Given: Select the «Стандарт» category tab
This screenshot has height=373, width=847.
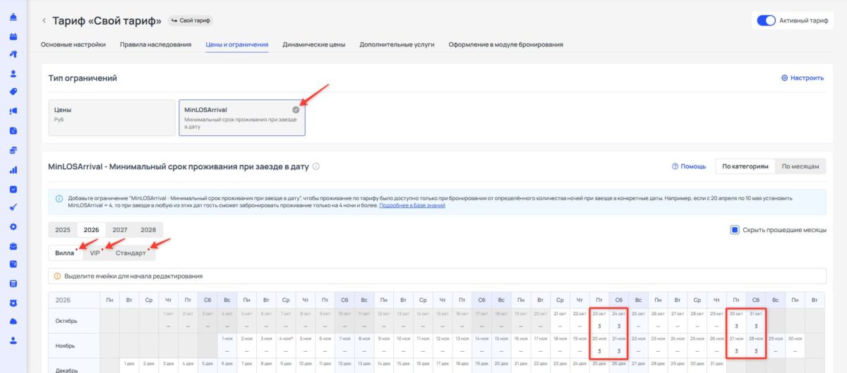Looking at the screenshot, I should 131,253.
